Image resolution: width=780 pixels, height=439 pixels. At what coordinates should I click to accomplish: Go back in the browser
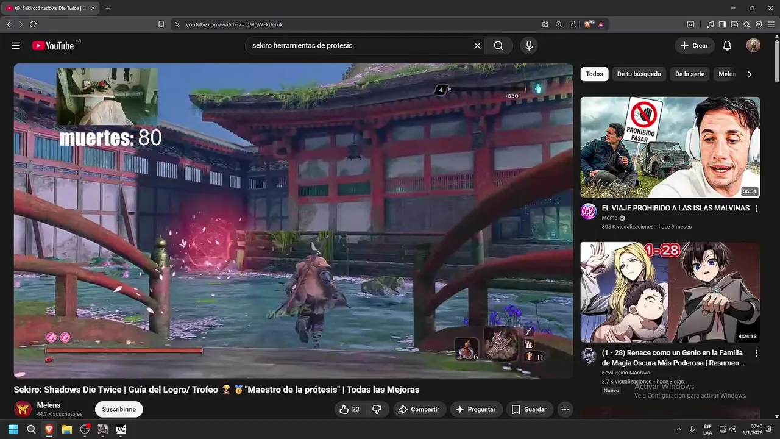coord(9,24)
